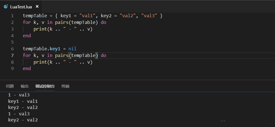Click the nil keyword on line 6
This screenshot has height=127, width=275.
pyautogui.click(x=72, y=49)
